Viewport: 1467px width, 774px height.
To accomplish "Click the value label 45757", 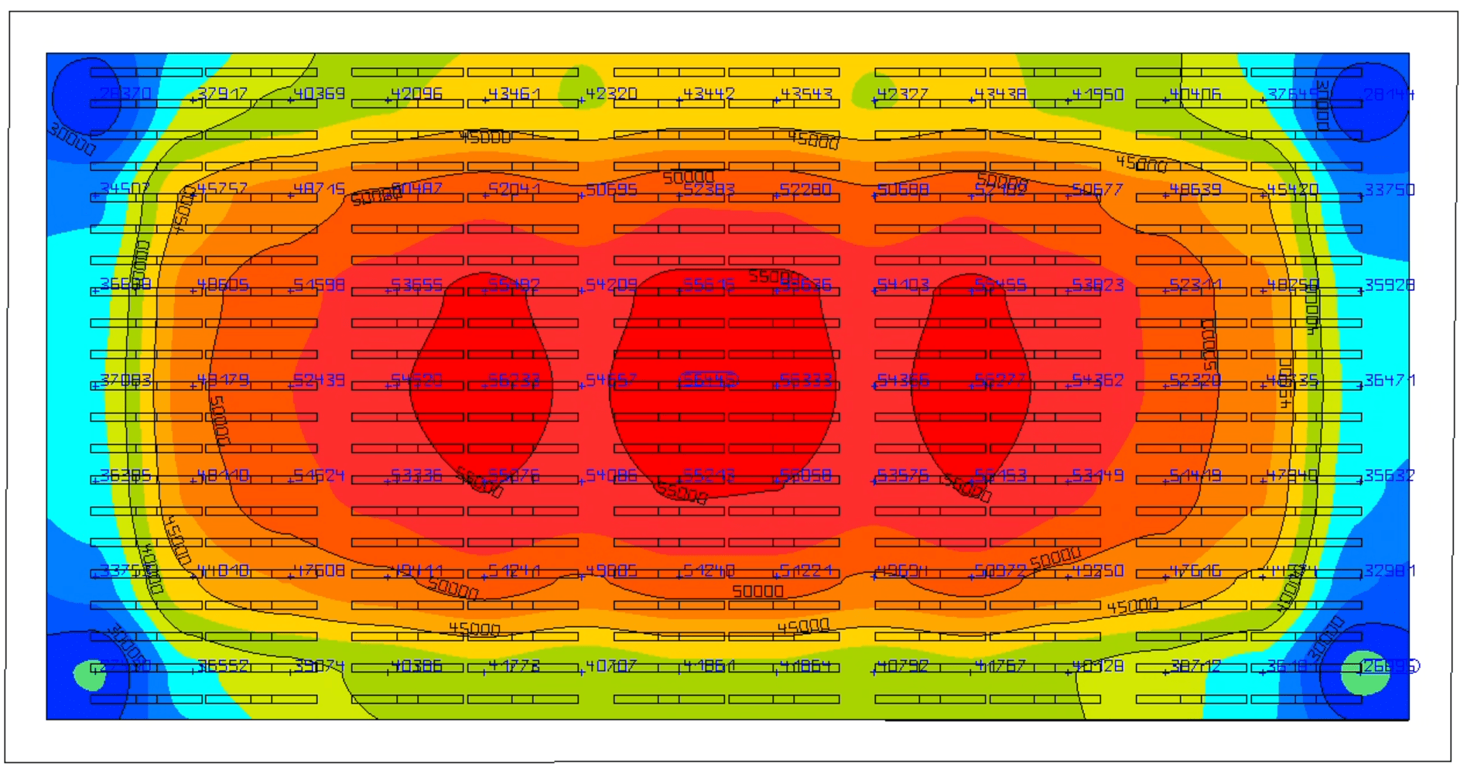I will pos(222,189).
